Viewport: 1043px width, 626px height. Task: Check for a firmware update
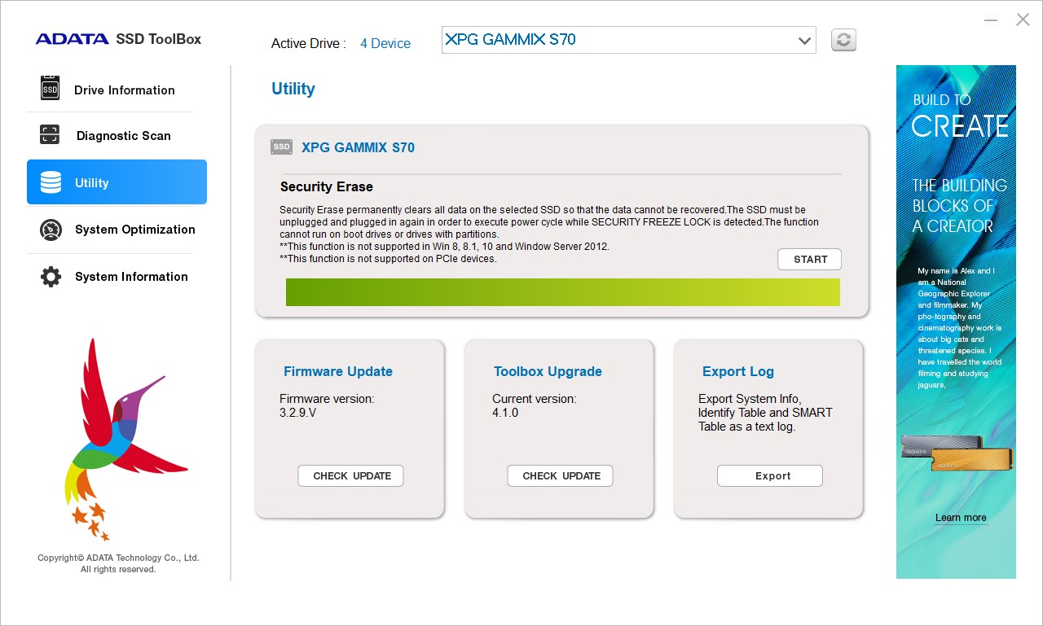pyautogui.click(x=351, y=476)
